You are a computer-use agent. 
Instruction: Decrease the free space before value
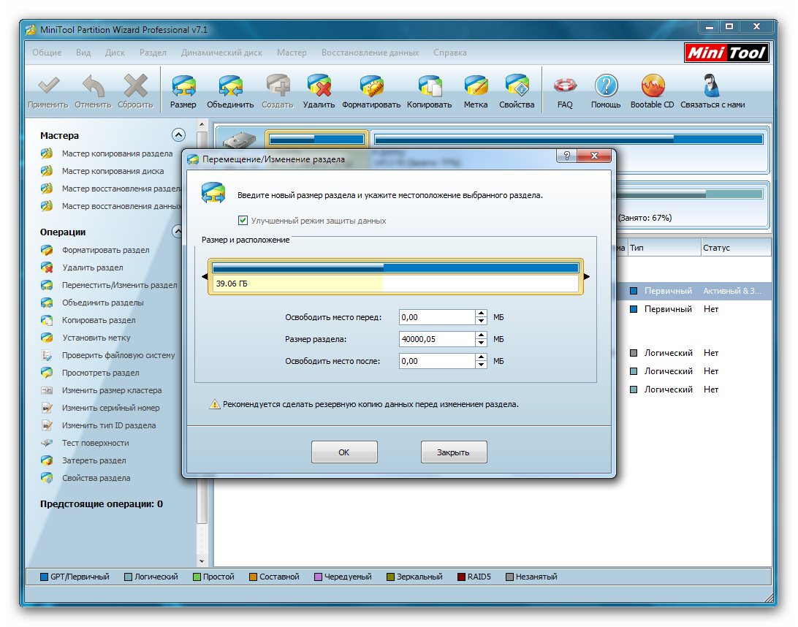[x=481, y=321]
